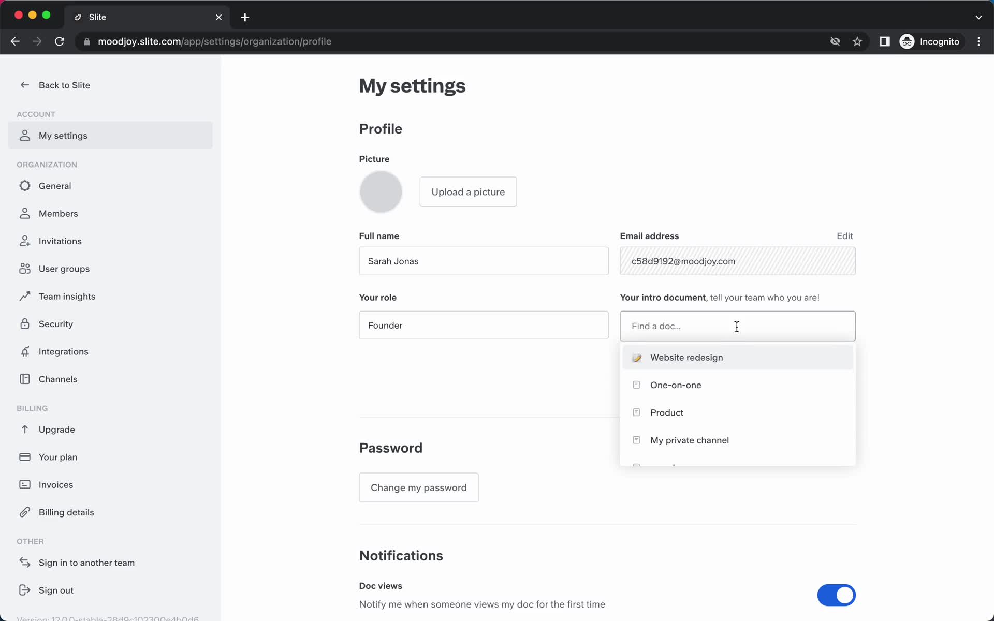Click Upload a picture button
Screen dimensions: 994x621
[468, 192]
